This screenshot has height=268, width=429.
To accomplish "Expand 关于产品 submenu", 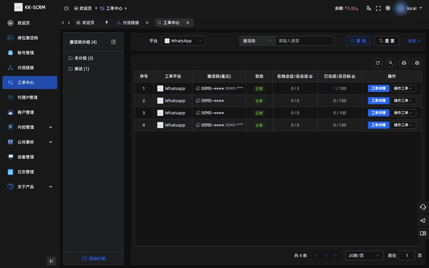I will pos(30,187).
